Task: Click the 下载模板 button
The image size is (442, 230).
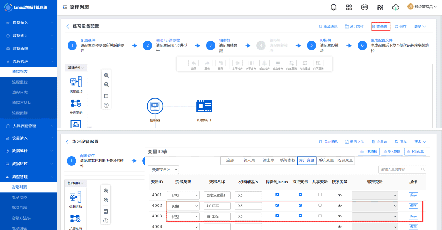Action: [x=368, y=151]
